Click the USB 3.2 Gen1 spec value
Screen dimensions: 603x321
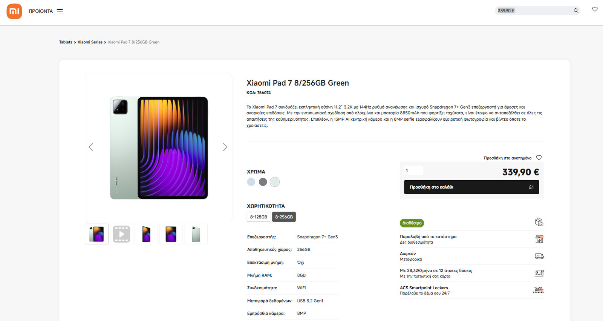click(310, 301)
